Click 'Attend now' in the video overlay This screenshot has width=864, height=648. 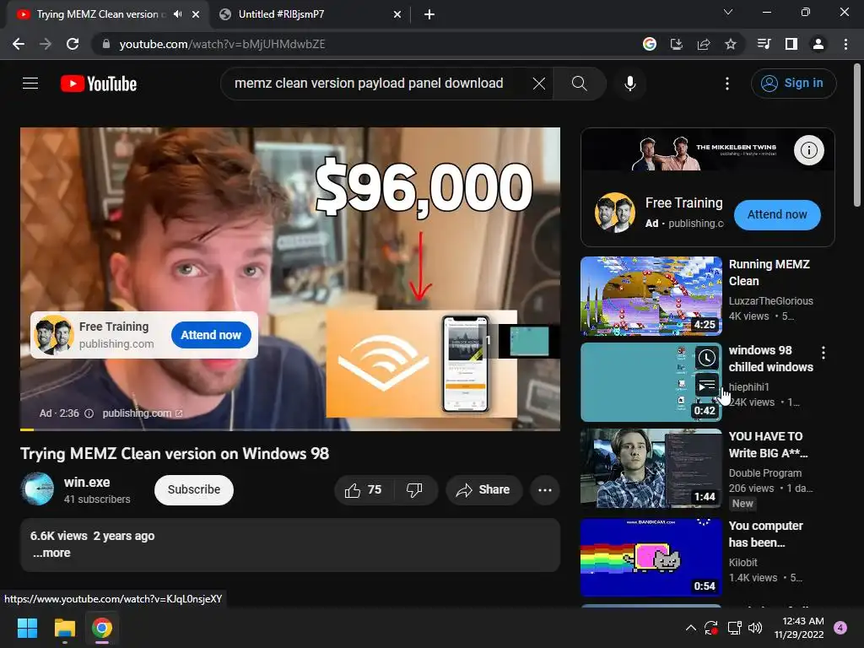pos(211,335)
